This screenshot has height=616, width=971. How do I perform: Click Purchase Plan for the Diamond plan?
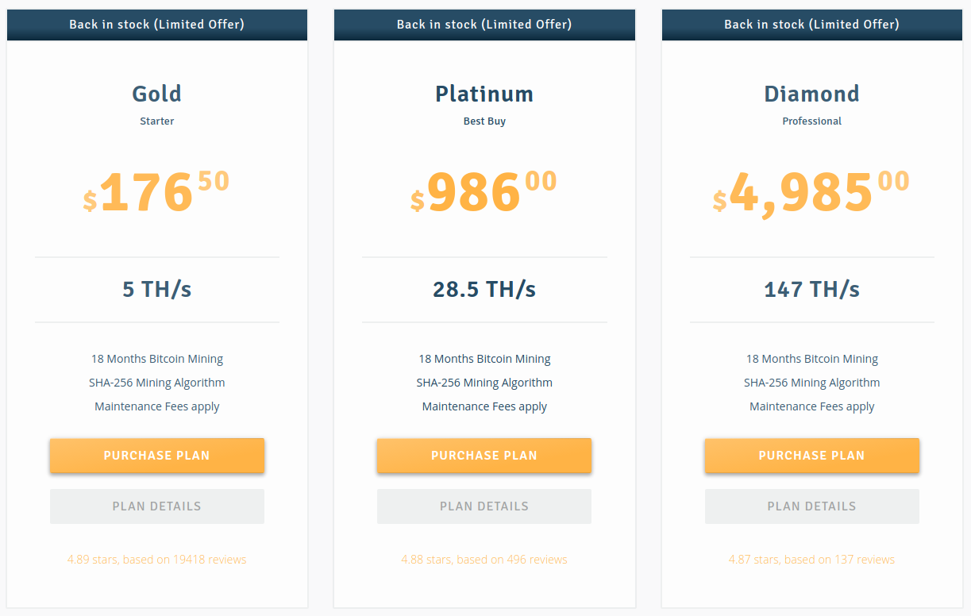click(811, 456)
